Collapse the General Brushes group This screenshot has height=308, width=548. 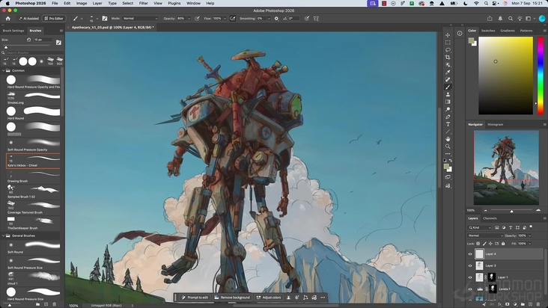[x=4, y=235]
